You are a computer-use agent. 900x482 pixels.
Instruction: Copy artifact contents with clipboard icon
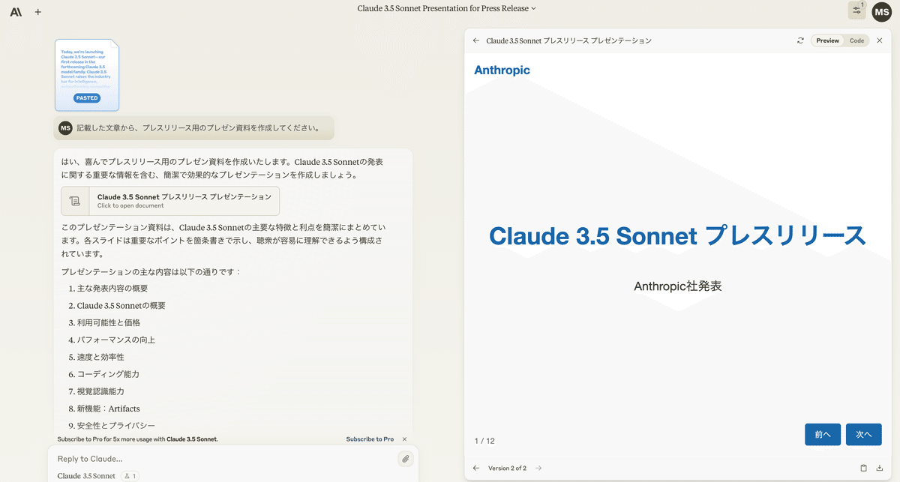coord(863,468)
